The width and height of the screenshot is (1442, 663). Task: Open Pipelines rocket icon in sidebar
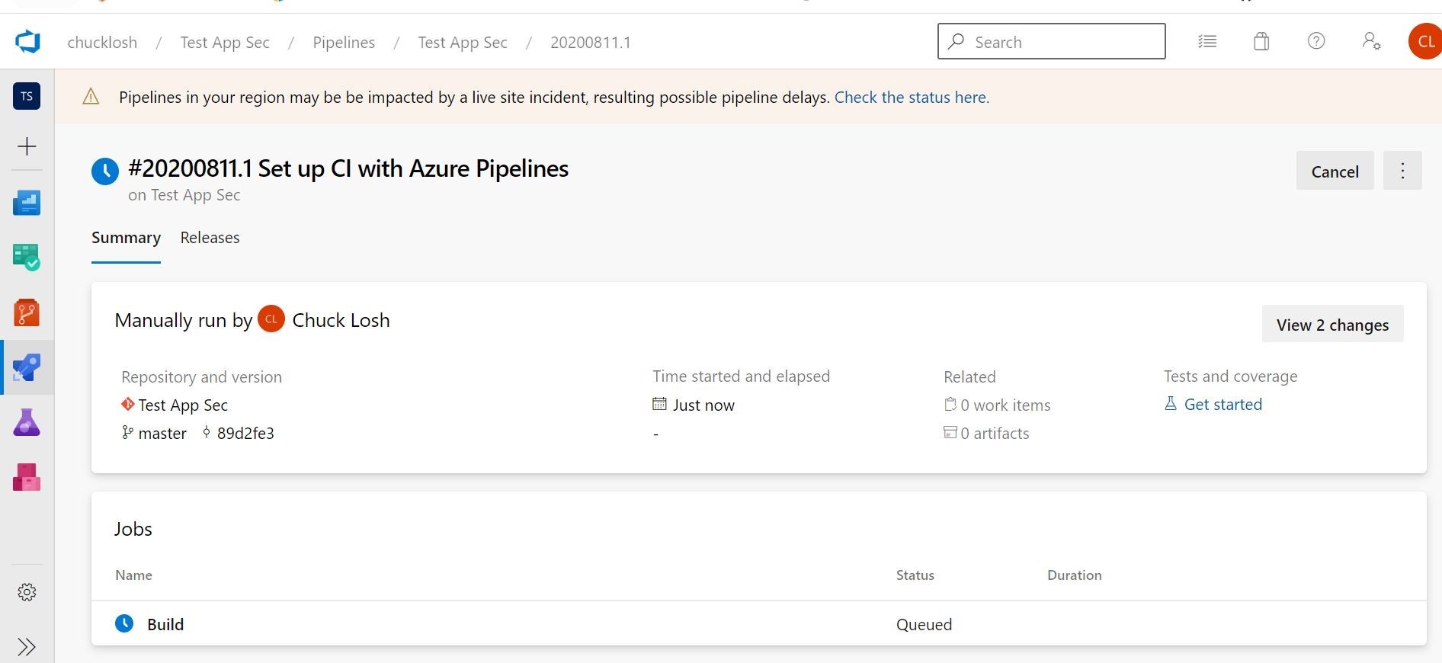(27, 367)
